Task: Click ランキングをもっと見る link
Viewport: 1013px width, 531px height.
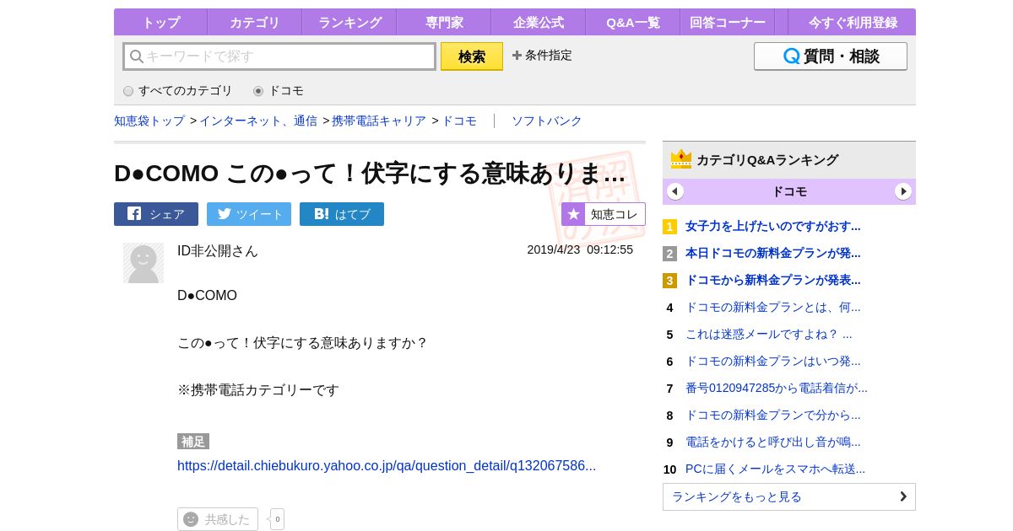Action: coord(789,496)
